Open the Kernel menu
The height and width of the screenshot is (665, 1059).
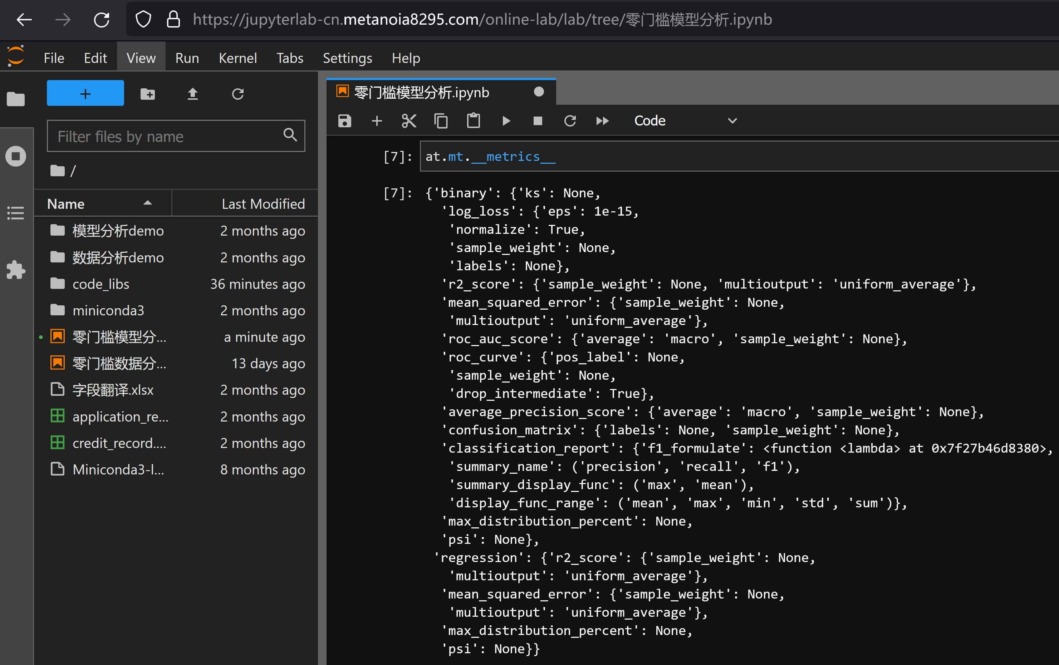(237, 58)
